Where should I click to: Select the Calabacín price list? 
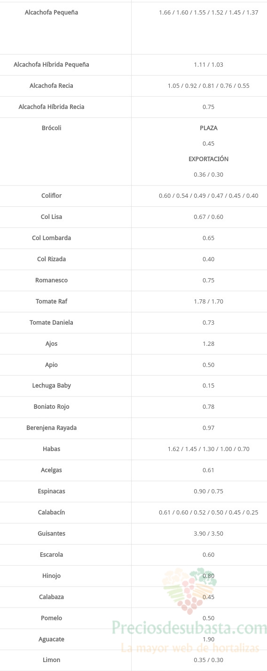pos(208,512)
